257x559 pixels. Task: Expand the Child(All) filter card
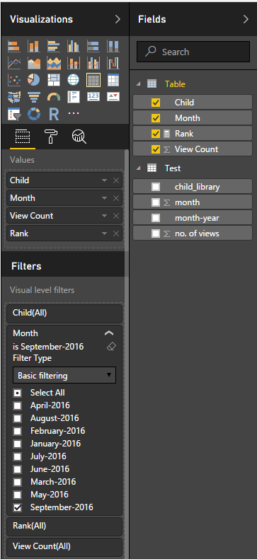coord(64,313)
